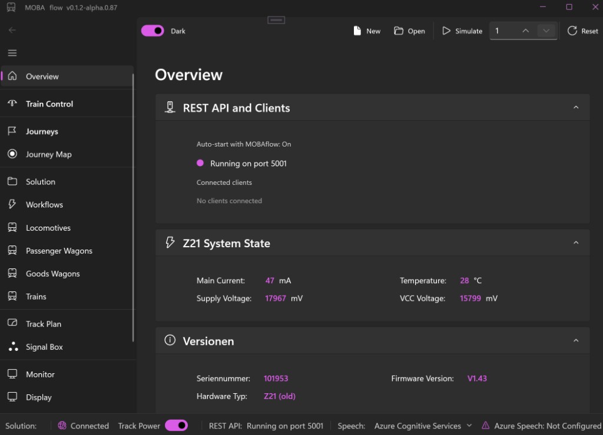Decrease the simulate number with down arrow

(546, 31)
